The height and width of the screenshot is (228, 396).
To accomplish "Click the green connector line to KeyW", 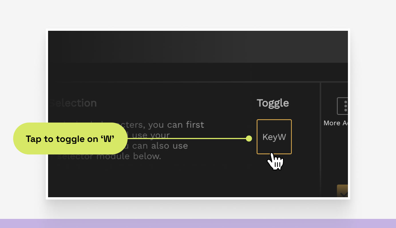I will click(x=186, y=139).
